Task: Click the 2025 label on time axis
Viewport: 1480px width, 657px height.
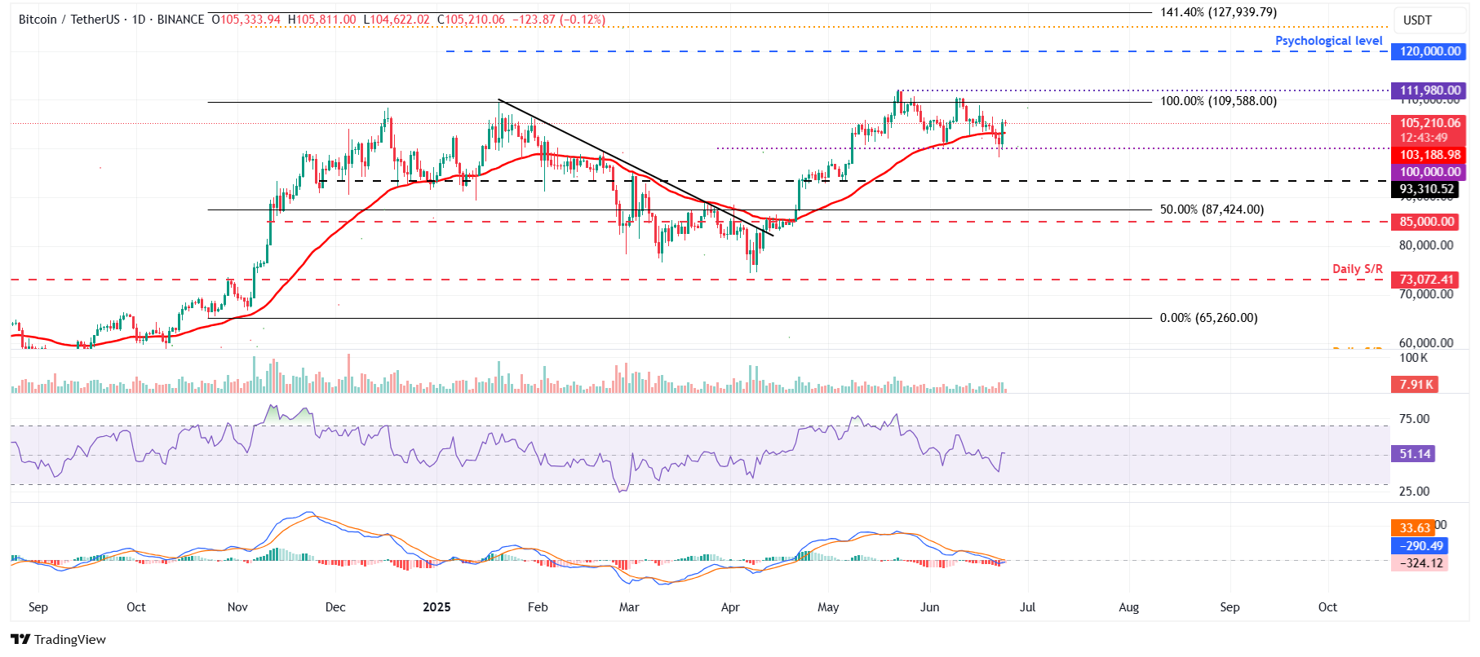Action: (x=436, y=607)
